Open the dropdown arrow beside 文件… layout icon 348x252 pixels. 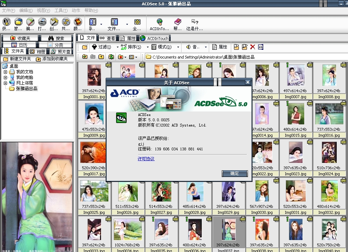127,24
